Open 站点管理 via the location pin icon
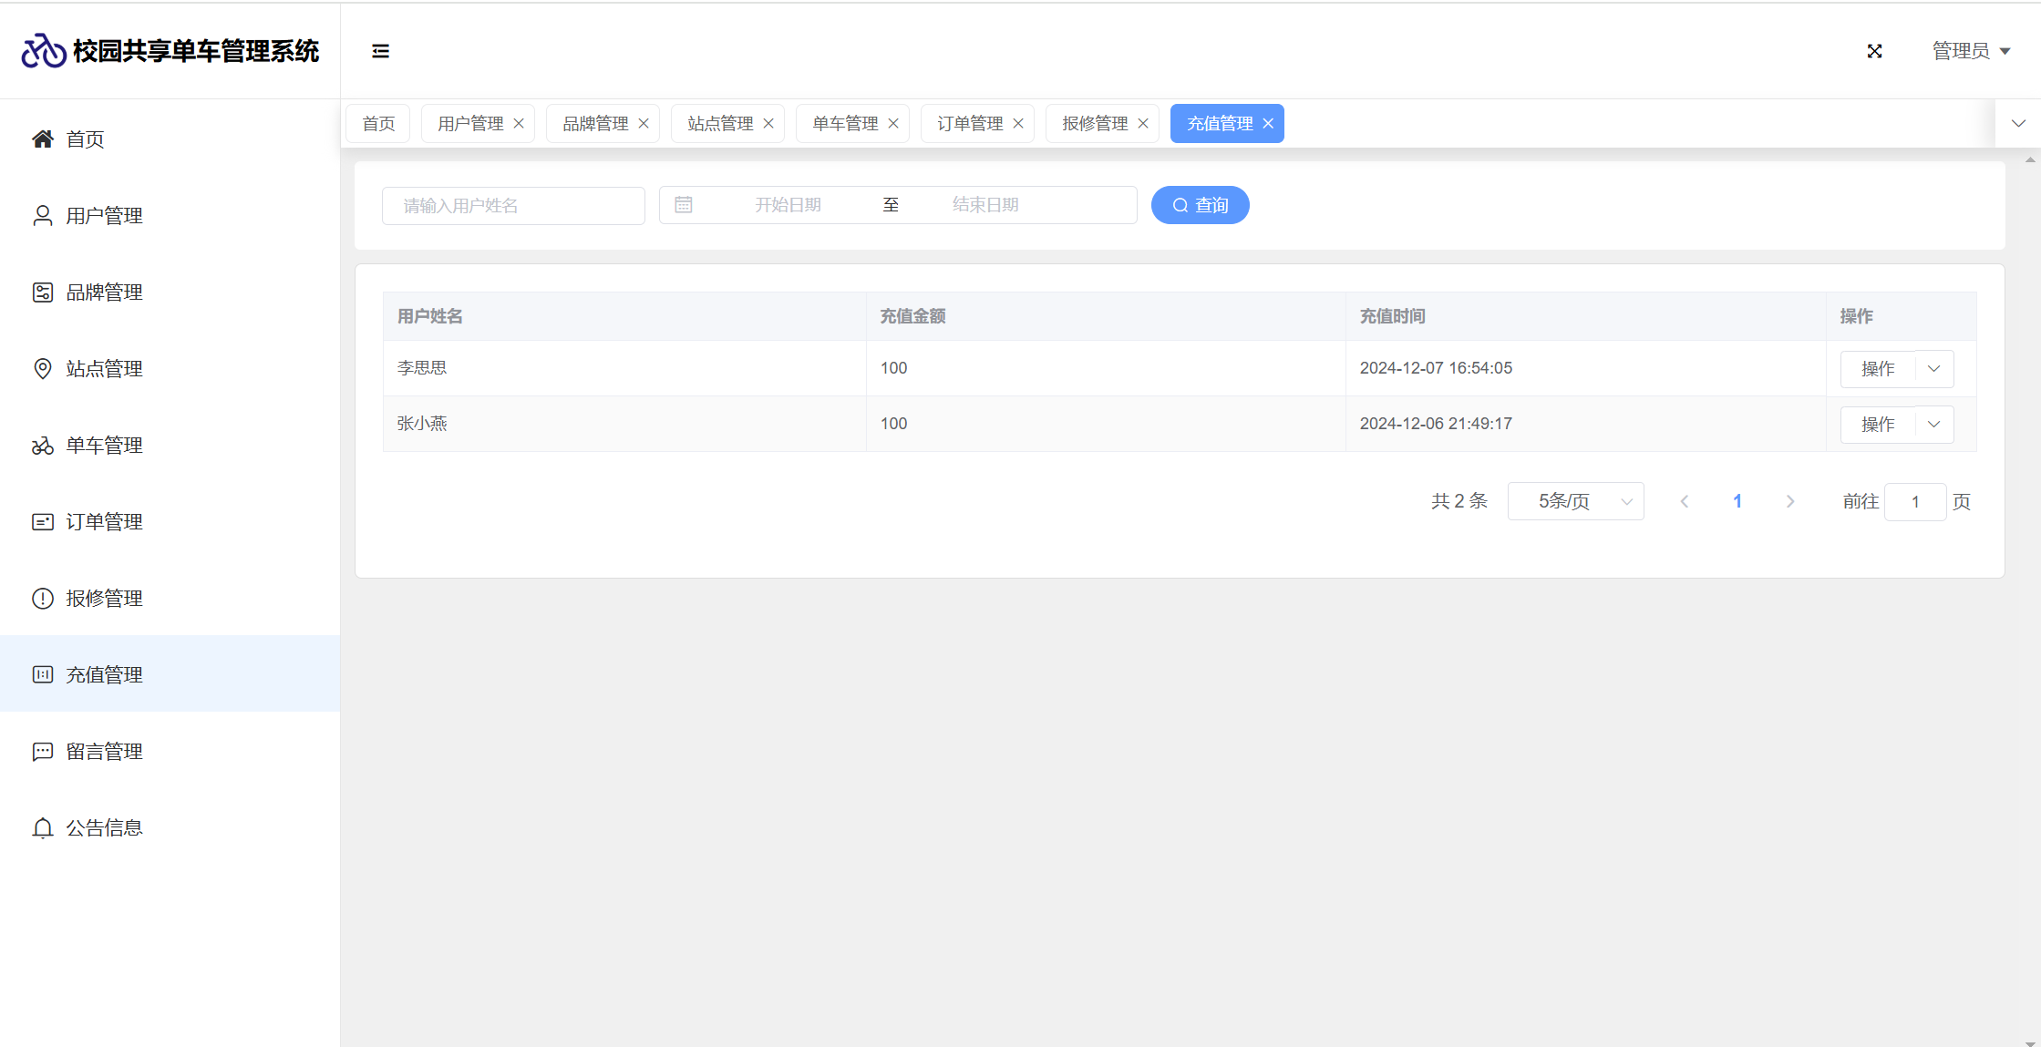Screen dimensions: 2041x1047 pos(43,369)
